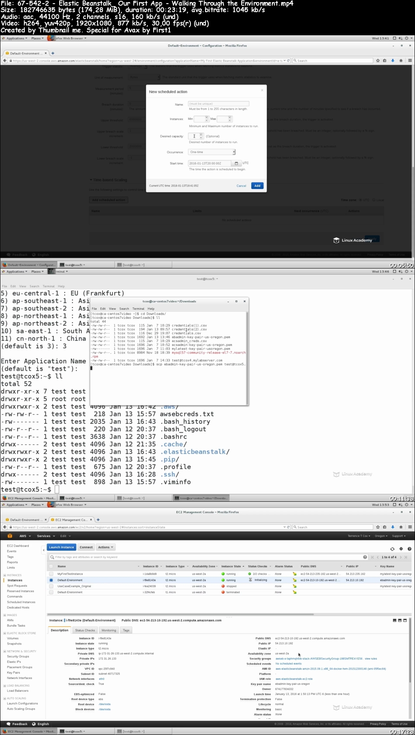The height and width of the screenshot is (735, 415).
Task: Open the aws-elasticbeanstalk-ec2-role IAM link
Action: 294,679
